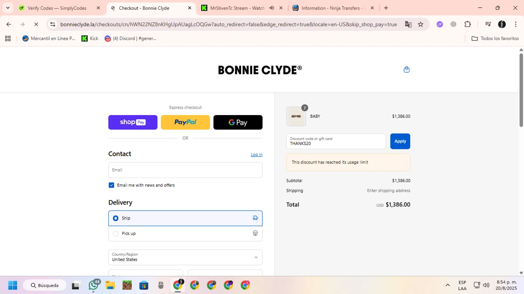The image size is (524, 294).
Task: Click the Búsqueda taskbar search box
Action: pyautogui.click(x=45, y=286)
